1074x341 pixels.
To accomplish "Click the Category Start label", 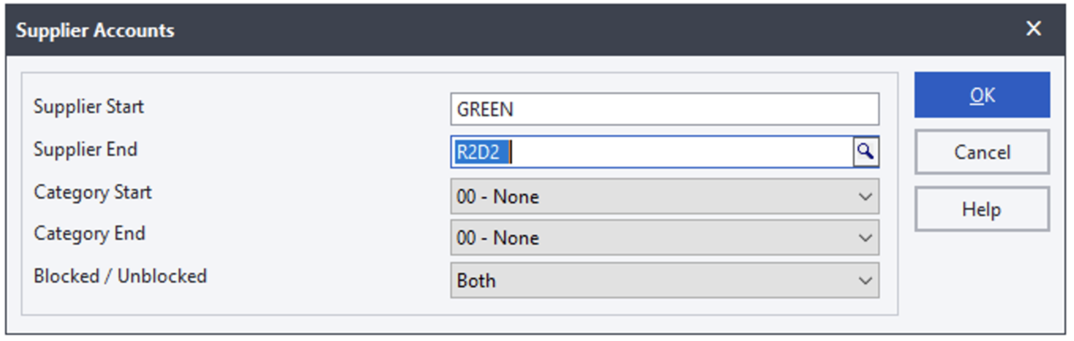I will (93, 193).
